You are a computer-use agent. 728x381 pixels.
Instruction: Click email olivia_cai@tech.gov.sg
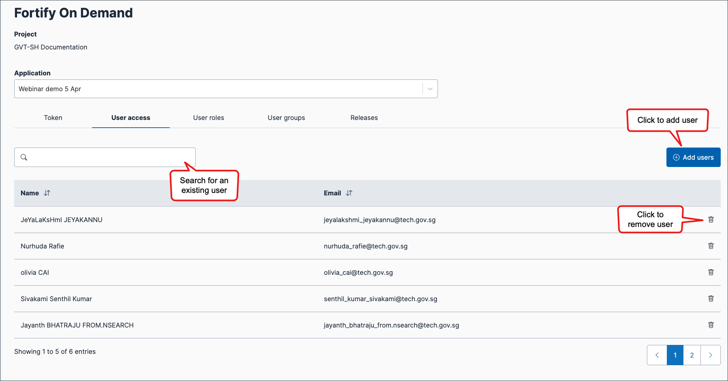(358, 272)
